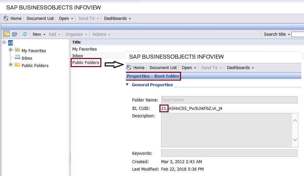Select the Inbox row in the title list

pos(78,56)
